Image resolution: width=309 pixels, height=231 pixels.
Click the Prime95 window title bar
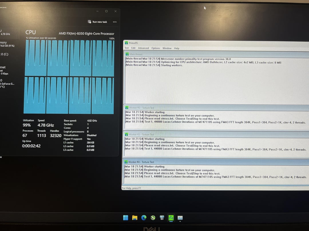(x=216, y=43)
